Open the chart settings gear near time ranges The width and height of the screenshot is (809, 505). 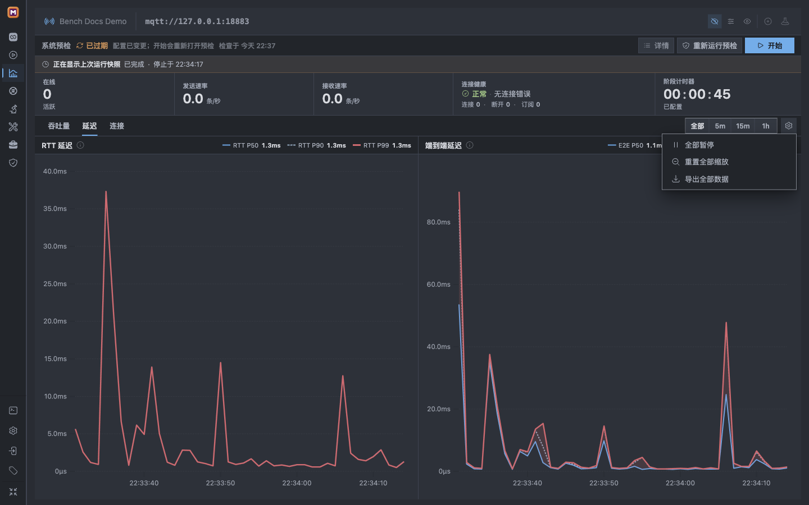click(789, 126)
